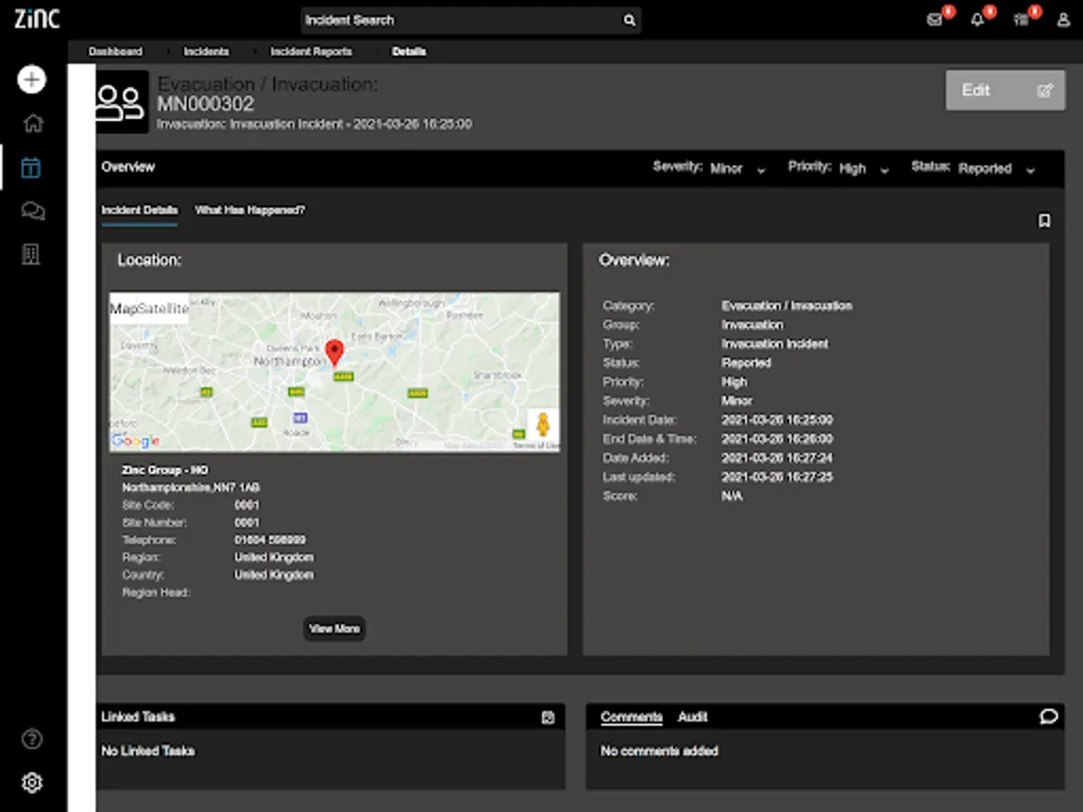
Task: Click the Incident Search input field
Action: 460,20
